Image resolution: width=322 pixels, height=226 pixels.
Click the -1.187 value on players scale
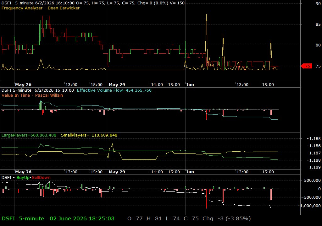[x=314, y=153]
